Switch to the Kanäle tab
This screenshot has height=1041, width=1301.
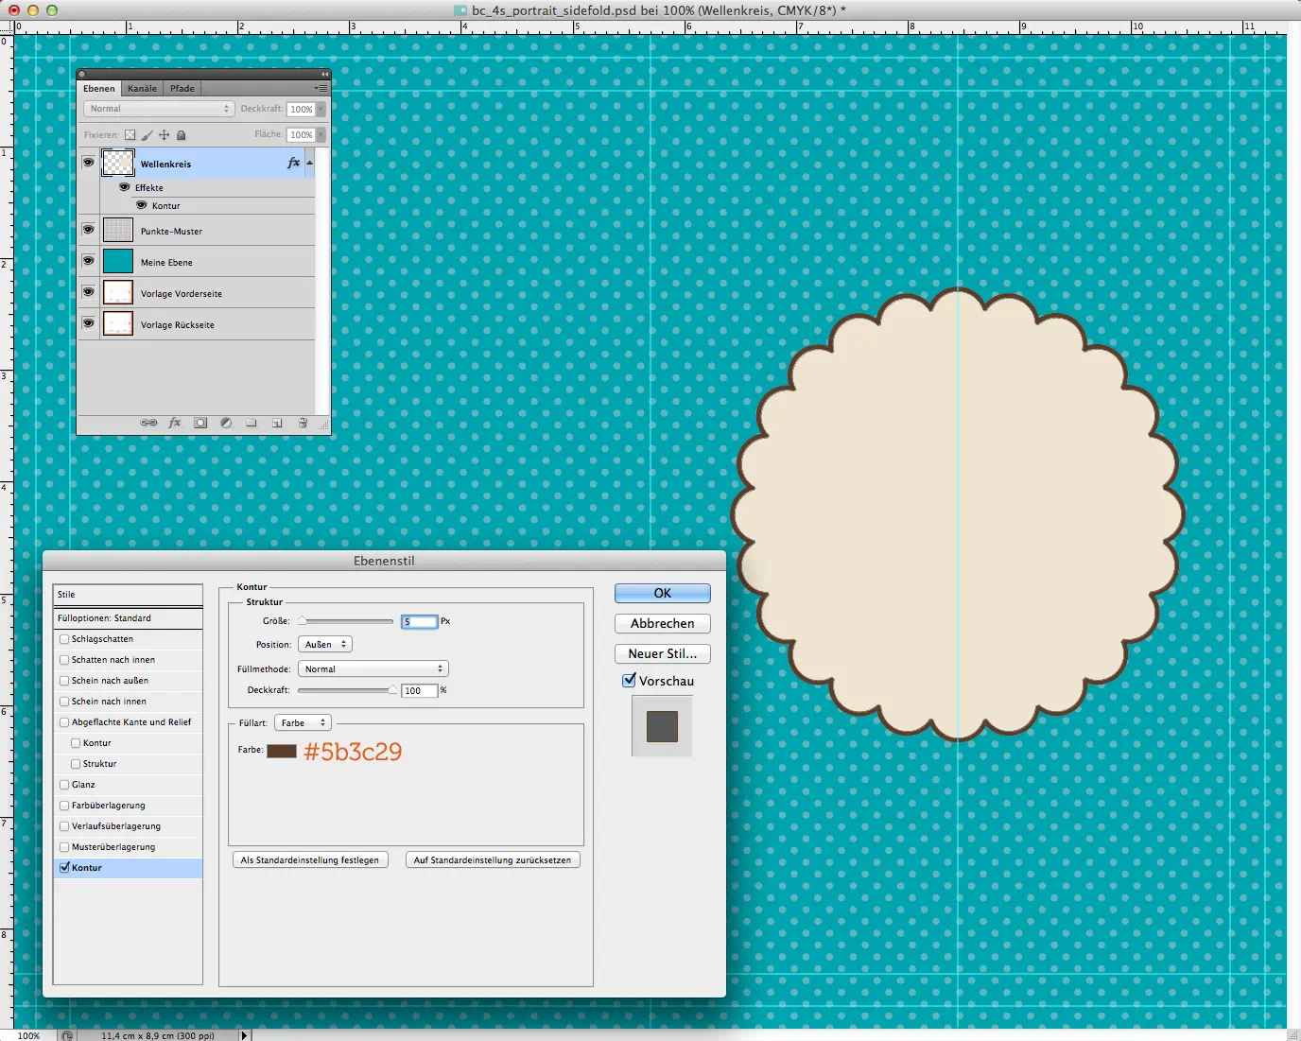click(142, 89)
